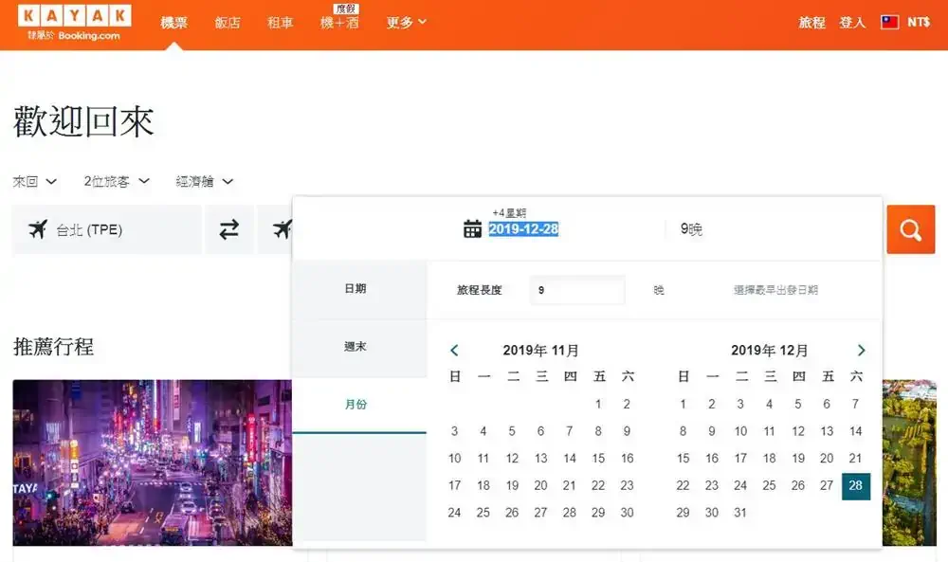
Task: Click the Taiwan flag country icon
Action: click(x=889, y=23)
